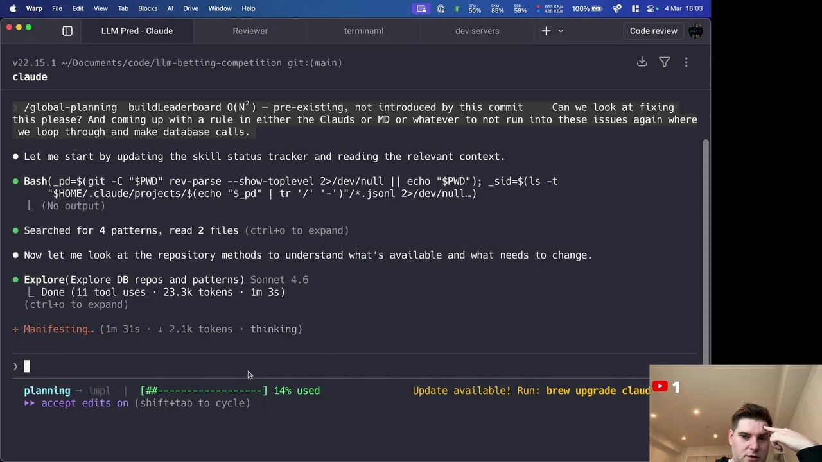Click the context usage progress bar
Image resolution: width=822 pixels, height=462 pixels.
click(204, 391)
